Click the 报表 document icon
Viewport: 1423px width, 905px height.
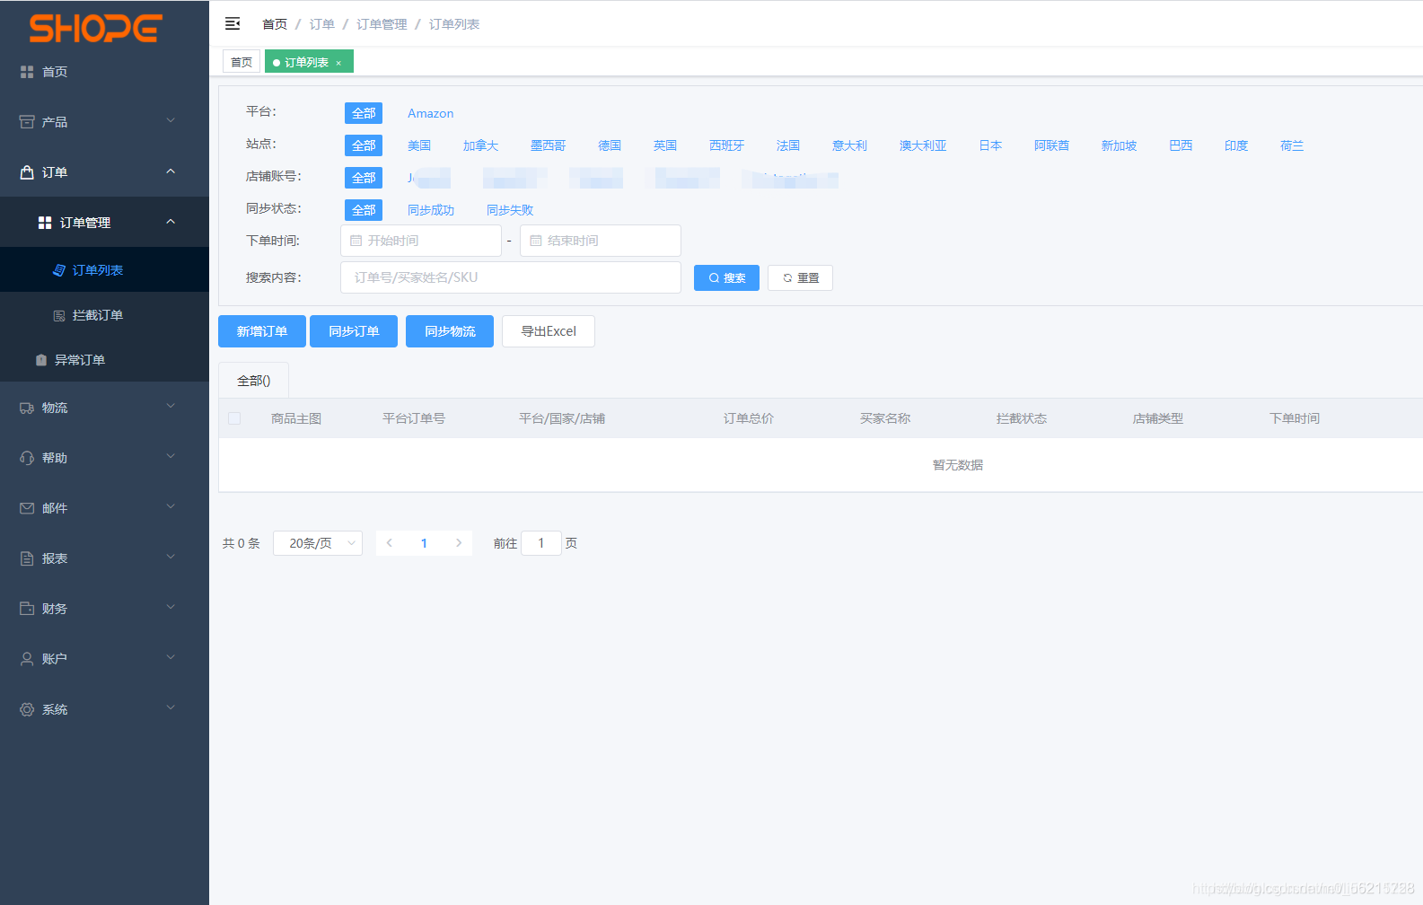click(x=27, y=558)
